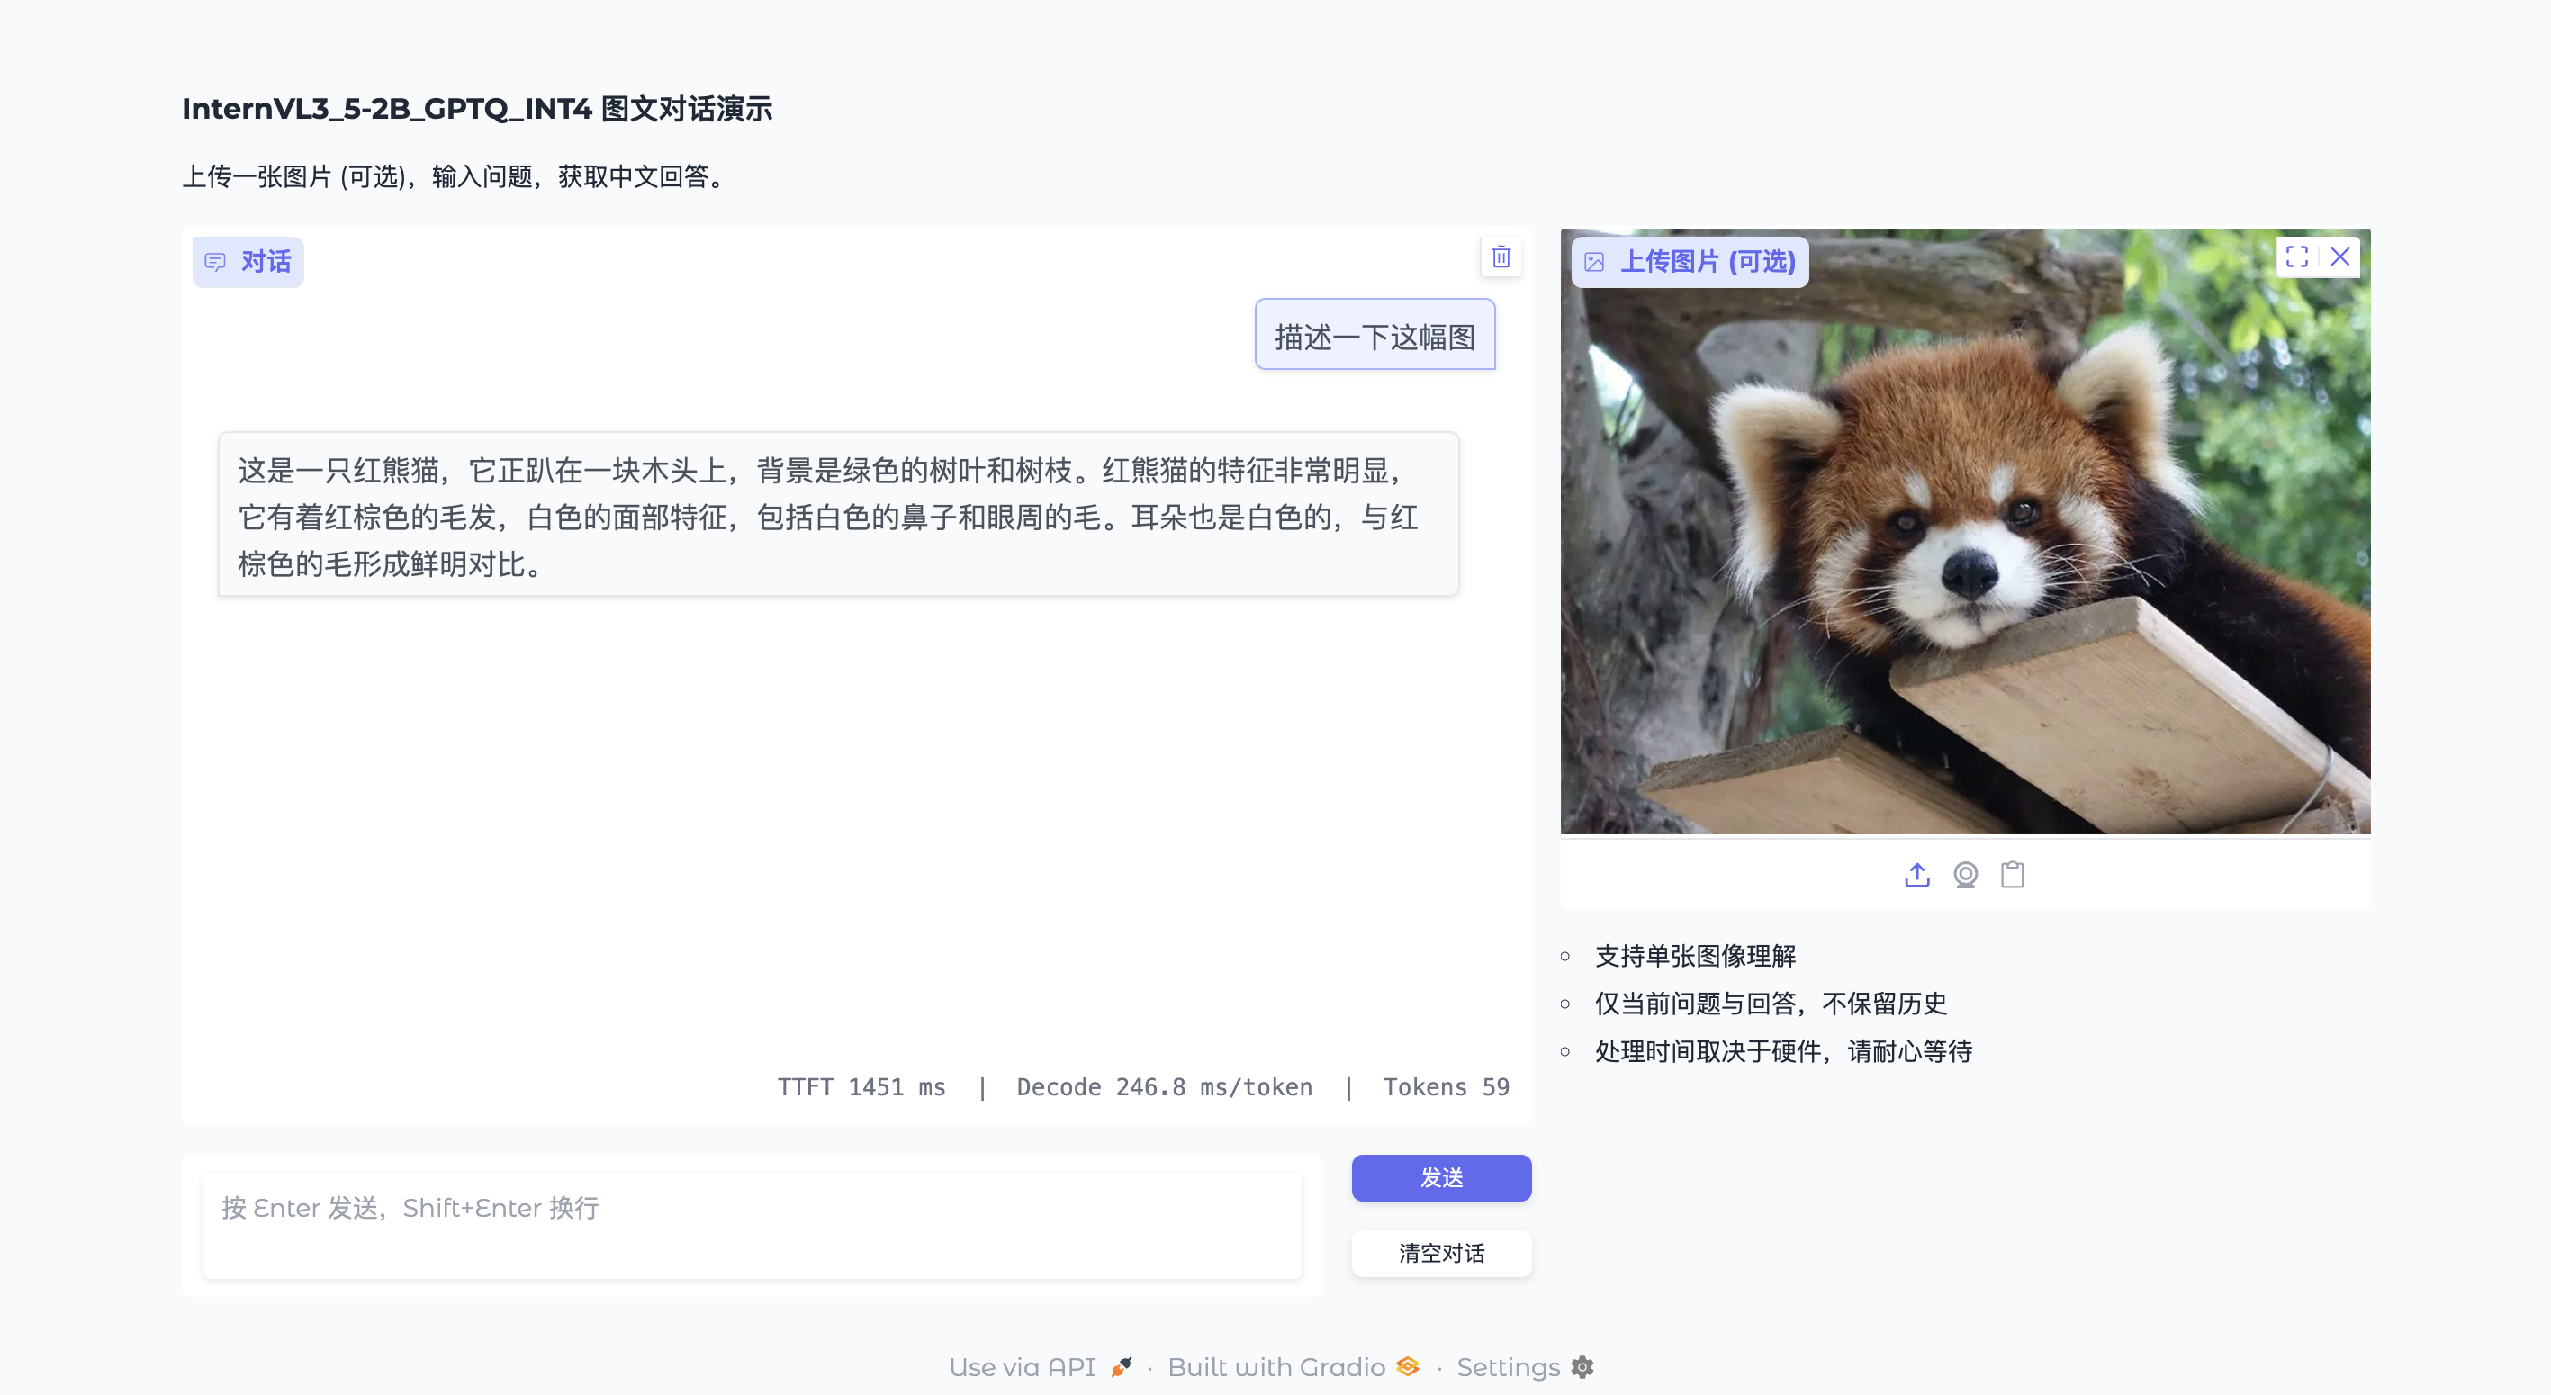2551x1395 pixels.
Task: Open the Settings link in footer
Action: [x=1507, y=1367]
